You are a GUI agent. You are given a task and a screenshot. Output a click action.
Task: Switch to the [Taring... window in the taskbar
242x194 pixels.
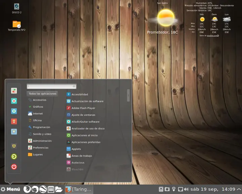point(79,189)
